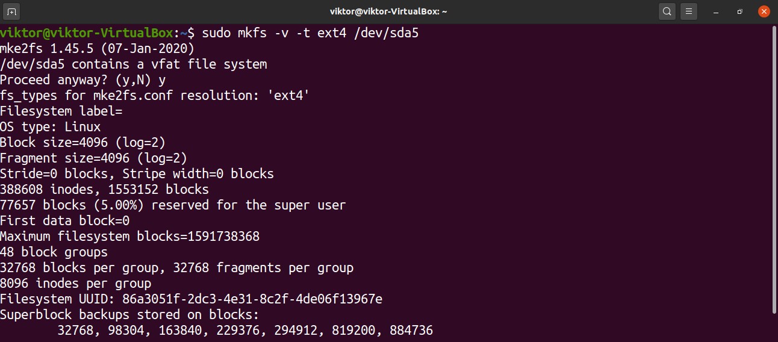The height and width of the screenshot is (342, 778).
Task: Click the search icon in the header bar
Action: click(667, 11)
